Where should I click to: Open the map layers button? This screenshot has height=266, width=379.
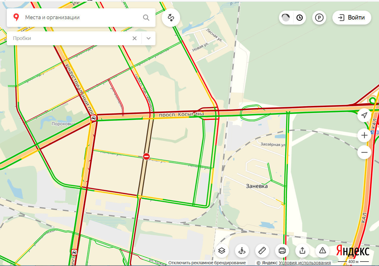click(222, 251)
